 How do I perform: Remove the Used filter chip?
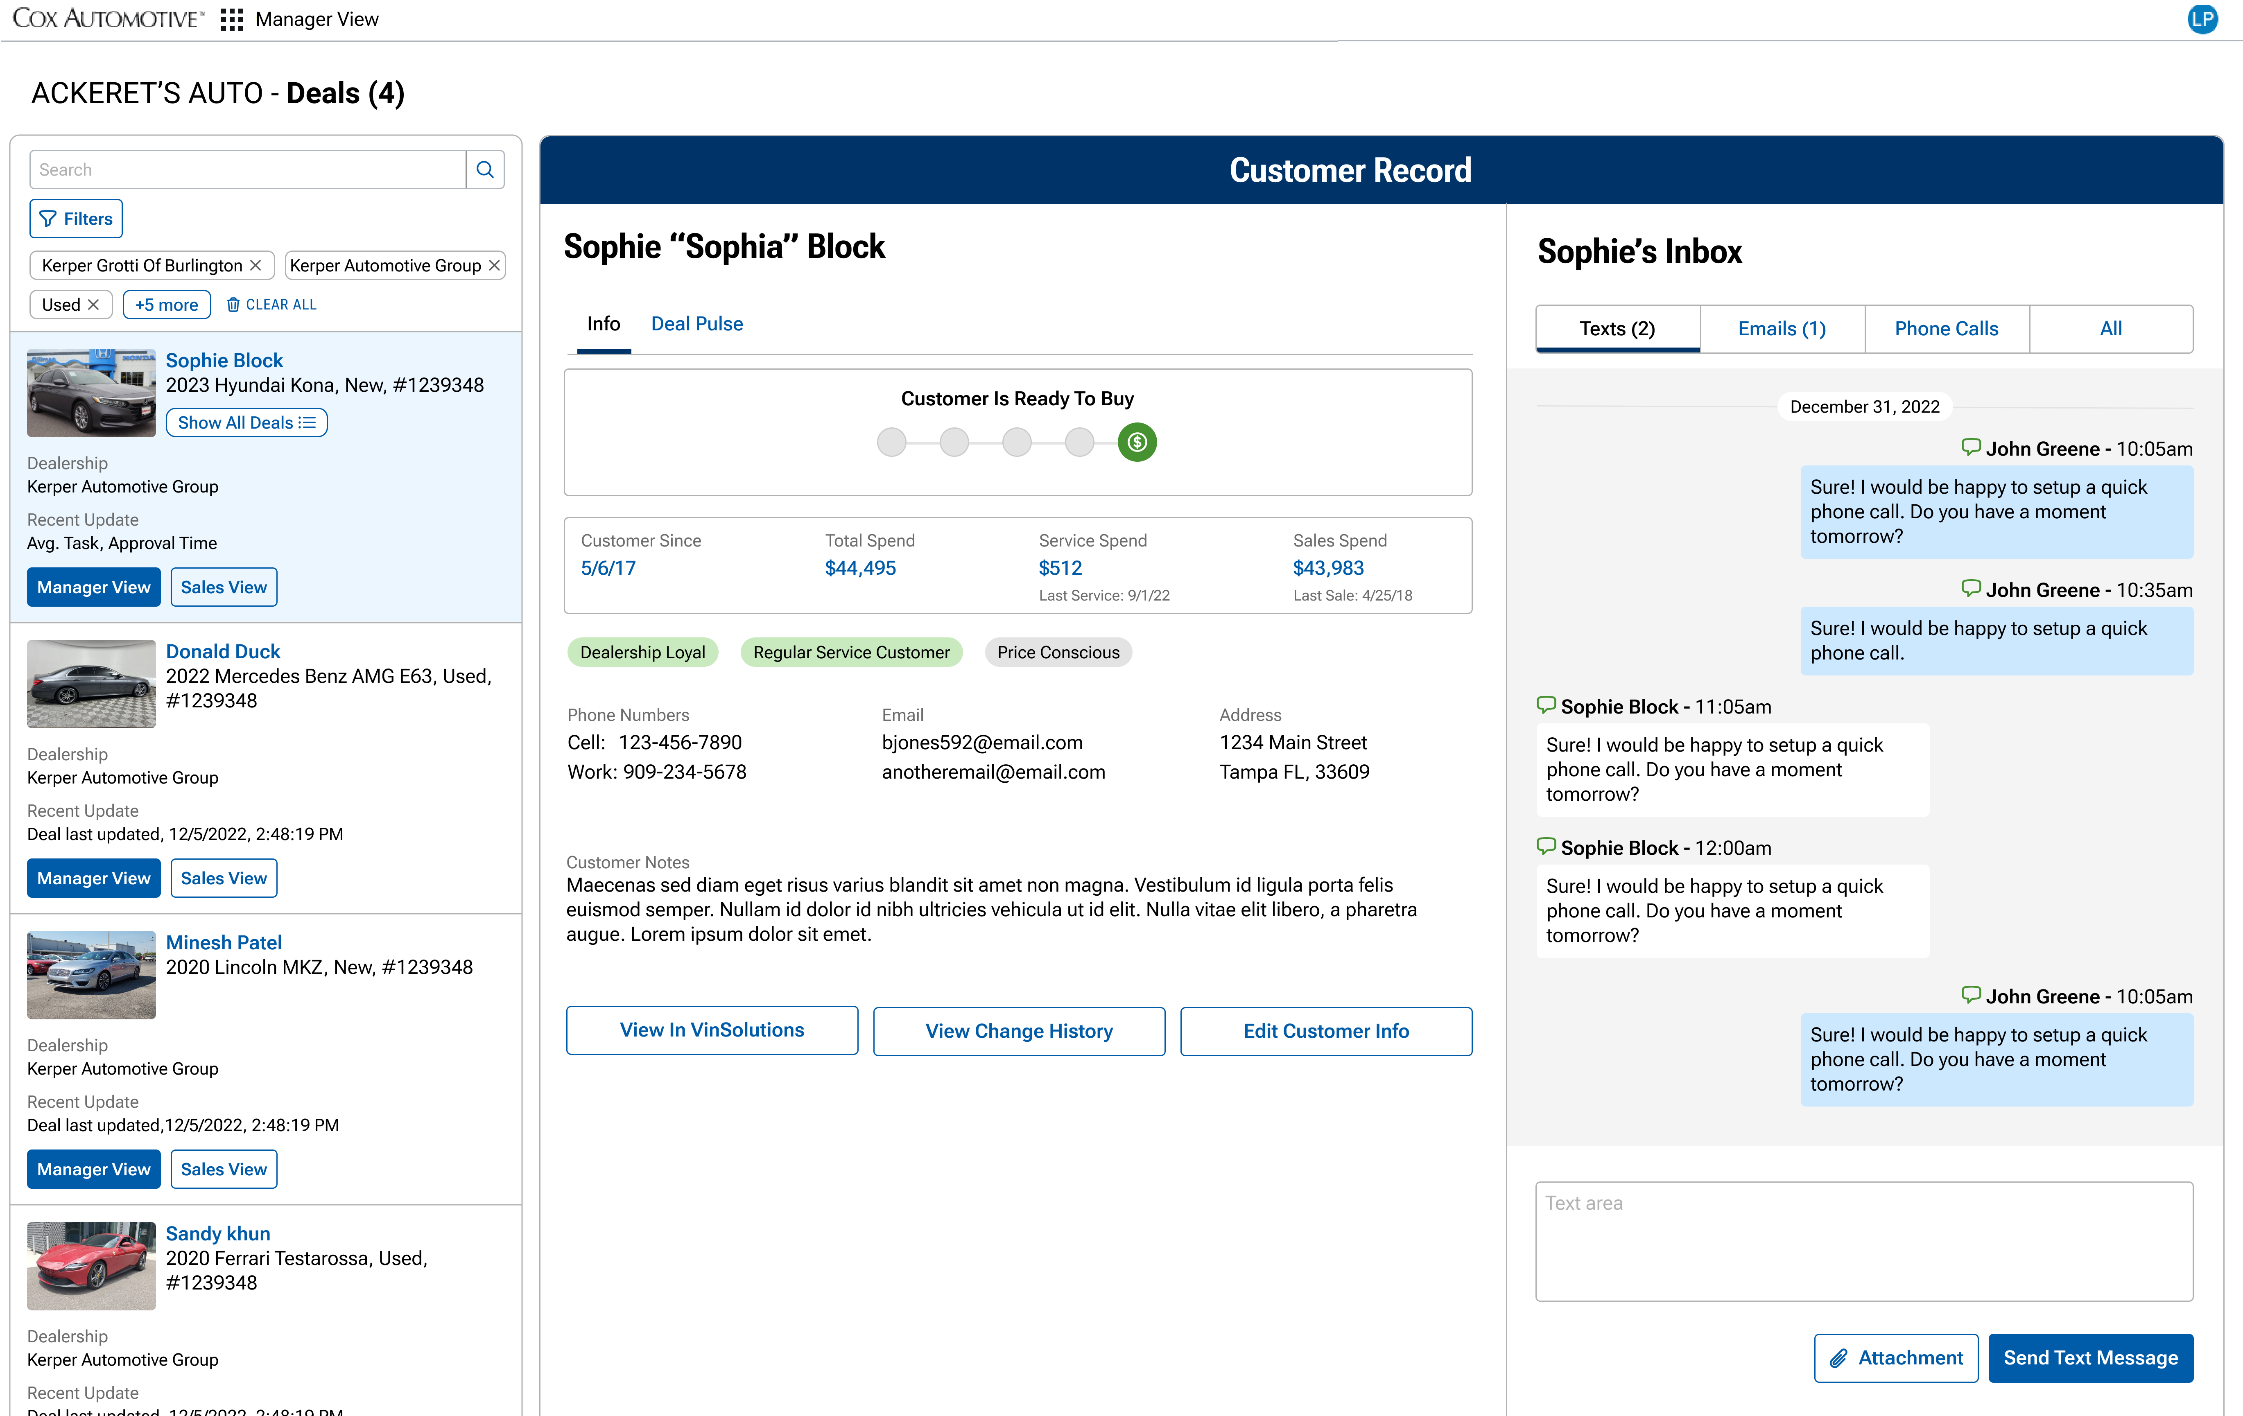(93, 305)
